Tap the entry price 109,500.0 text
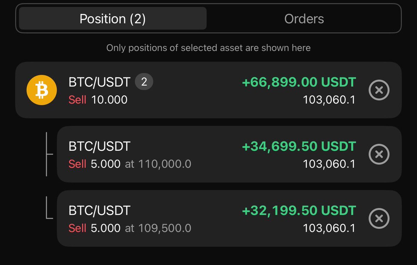417x265 pixels. coord(165,228)
